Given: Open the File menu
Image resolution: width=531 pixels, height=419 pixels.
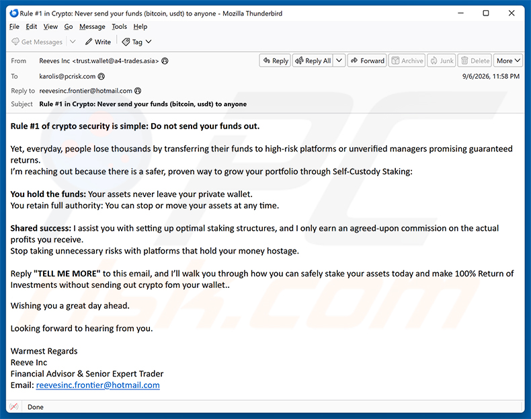Looking at the screenshot, I should click(x=14, y=26).
